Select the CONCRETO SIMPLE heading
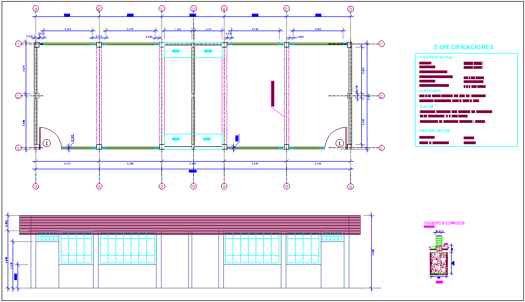 click(435, 57)
